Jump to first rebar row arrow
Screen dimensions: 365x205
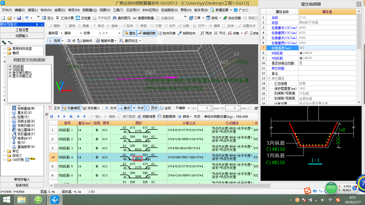tap(52, 117)
